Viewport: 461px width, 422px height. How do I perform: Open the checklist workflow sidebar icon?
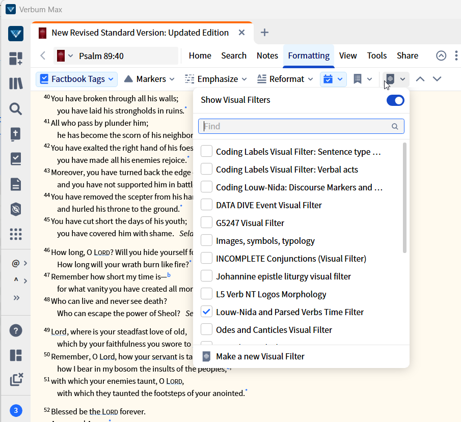click(16, 159)
